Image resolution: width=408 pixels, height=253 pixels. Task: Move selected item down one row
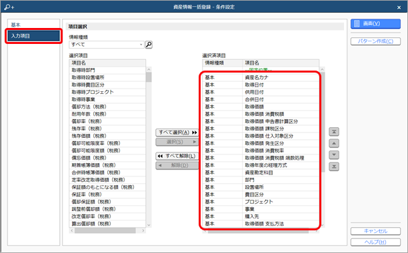(x=334, y=155)
